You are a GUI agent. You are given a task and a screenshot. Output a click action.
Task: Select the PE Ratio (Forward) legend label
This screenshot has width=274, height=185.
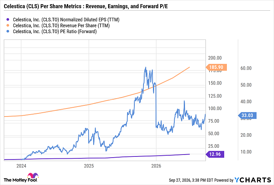point(55,32)
